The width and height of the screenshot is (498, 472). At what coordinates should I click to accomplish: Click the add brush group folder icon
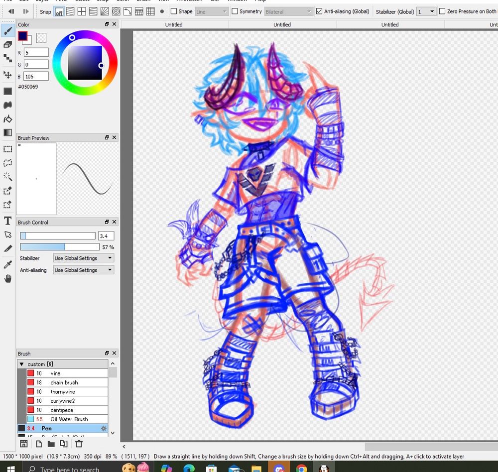[51, 444]
